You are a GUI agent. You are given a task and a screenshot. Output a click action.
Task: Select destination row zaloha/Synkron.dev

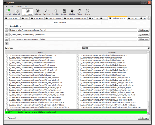(102, 60)
